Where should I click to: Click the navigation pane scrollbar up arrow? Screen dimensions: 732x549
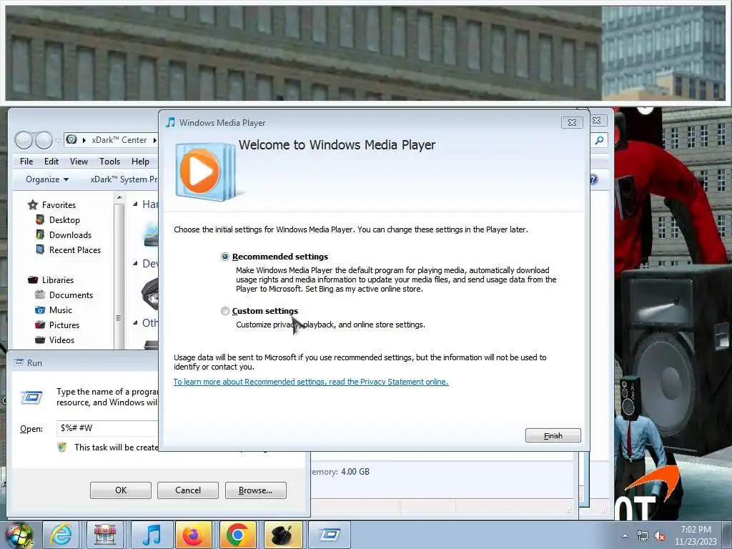click(119, 198)
